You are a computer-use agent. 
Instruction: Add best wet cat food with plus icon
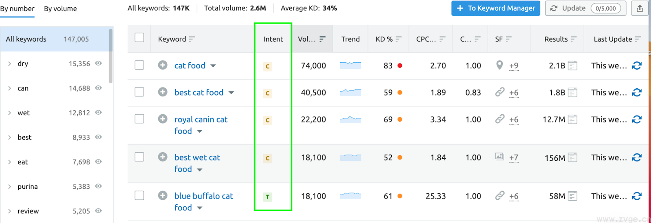163,157
